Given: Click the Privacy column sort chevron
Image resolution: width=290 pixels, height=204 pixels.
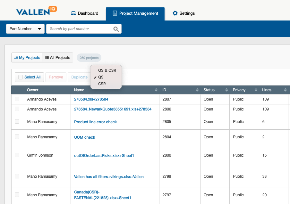Looking at the screenshot, I should (255, 90).
